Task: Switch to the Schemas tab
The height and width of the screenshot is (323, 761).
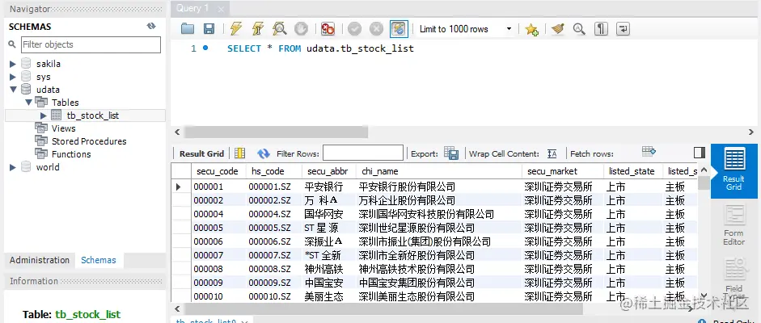Action: click(x=99, y=260)
